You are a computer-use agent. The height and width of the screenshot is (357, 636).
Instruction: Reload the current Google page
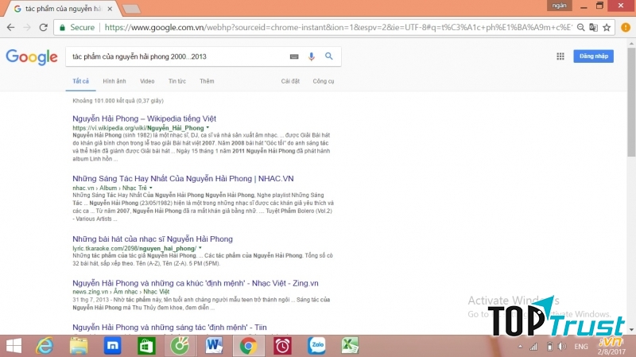[44, 27]
